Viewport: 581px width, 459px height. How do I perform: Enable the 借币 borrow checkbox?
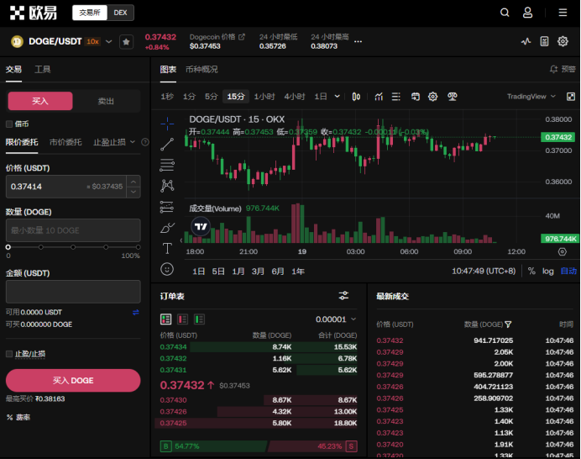(x=9, y=124)
